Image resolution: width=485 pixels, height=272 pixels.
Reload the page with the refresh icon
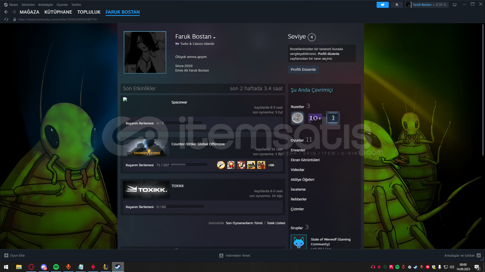6,19
